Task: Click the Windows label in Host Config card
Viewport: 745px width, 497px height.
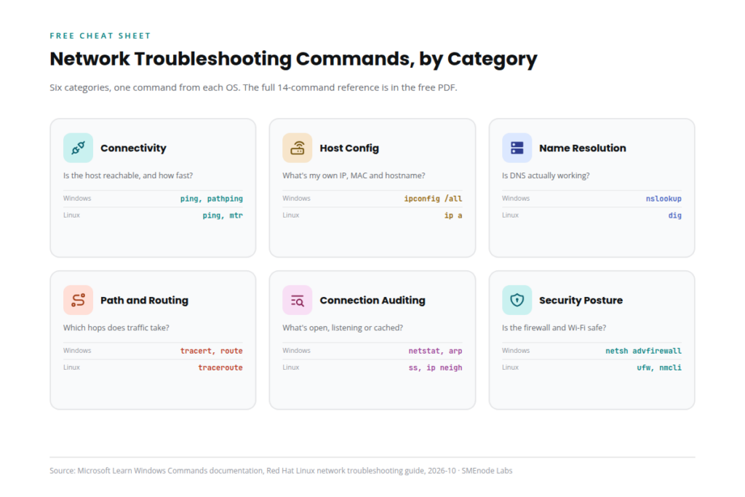Action: [297, 198]
